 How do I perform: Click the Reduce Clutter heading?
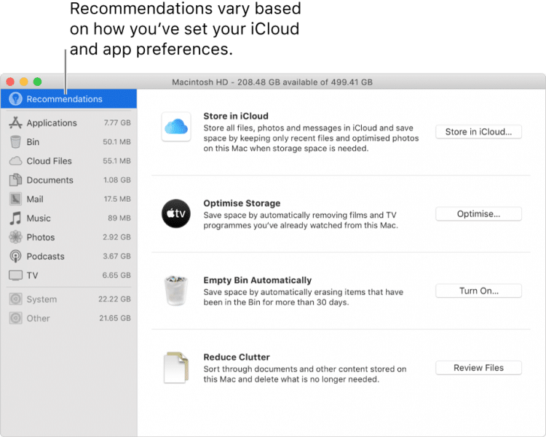[237, 357]
